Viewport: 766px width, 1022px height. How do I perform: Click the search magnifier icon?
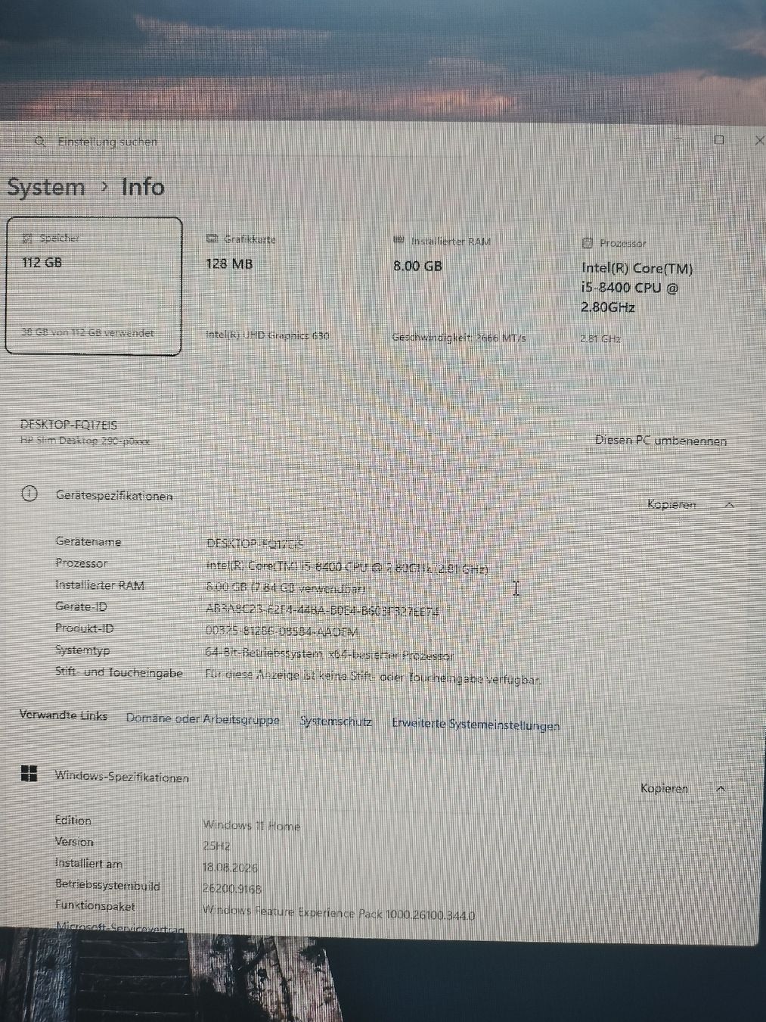[39, 141]
